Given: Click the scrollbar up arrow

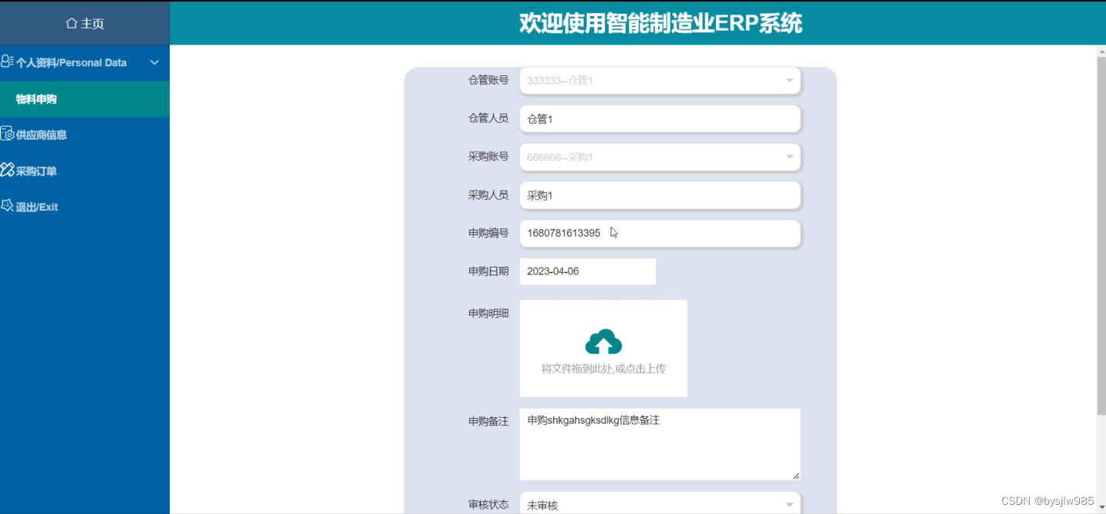Looking at the screenshot, I should (x=1101, y=51).
